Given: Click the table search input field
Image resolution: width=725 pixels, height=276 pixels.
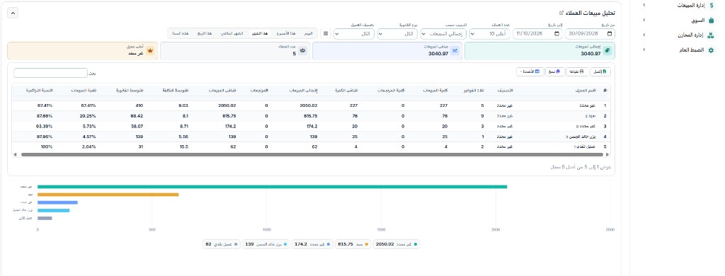Looking at the screenshot, I should pyautogui.click(x=50, y=73).
